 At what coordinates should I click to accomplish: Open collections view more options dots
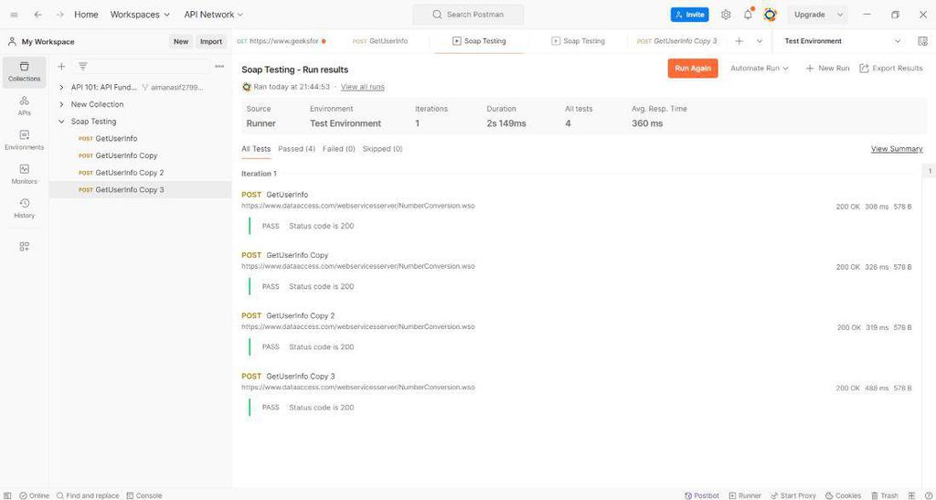(219, 66)
